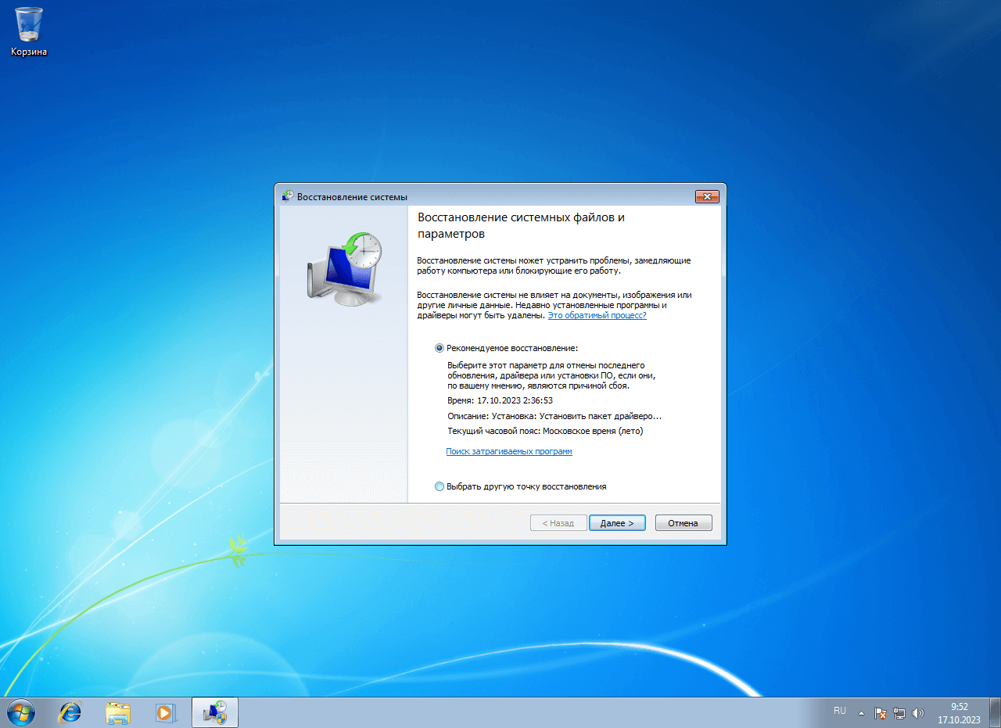The width and height of the screenshot is (1001, 728).
Task: Select the 'Рекомендуемое восстановление' radio button
Action: pyautogui.click(x=440, y=348)
